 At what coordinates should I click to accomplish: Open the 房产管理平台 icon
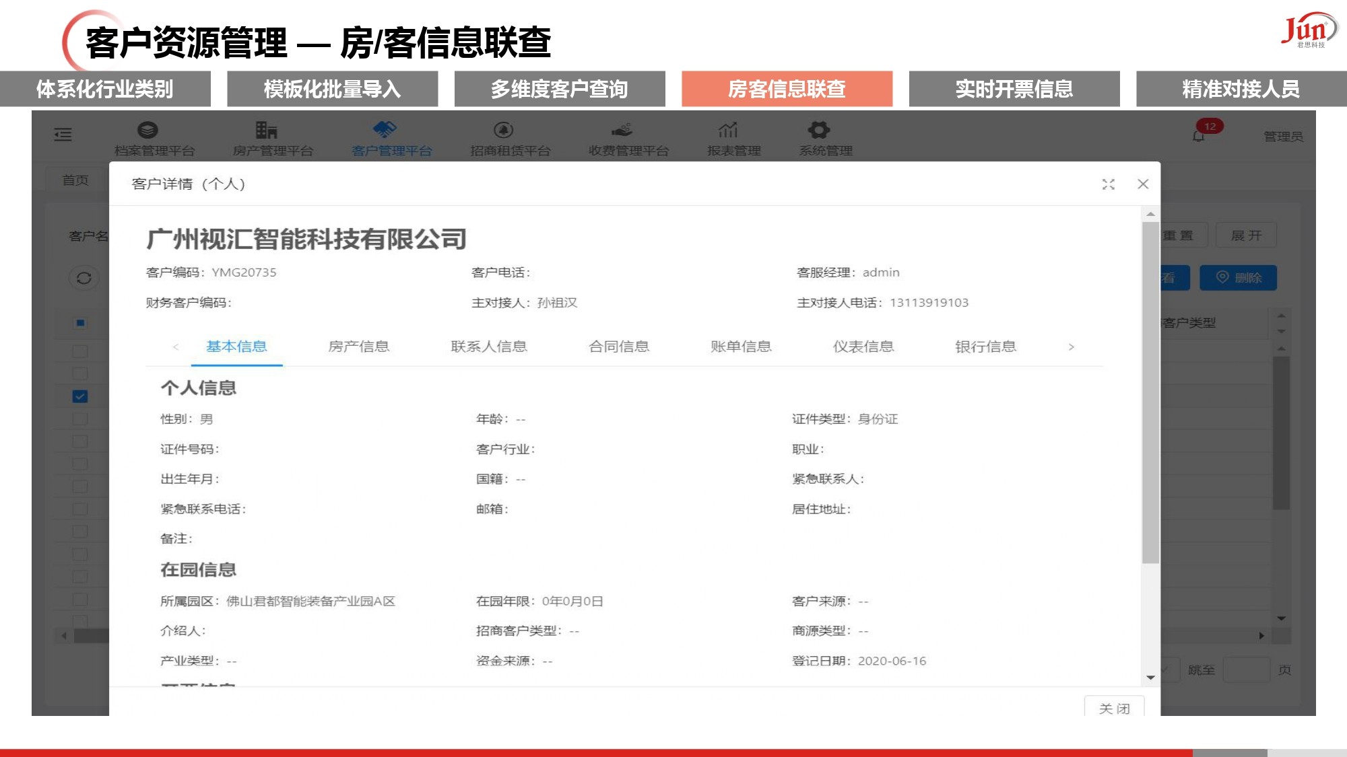pos(266,130)
